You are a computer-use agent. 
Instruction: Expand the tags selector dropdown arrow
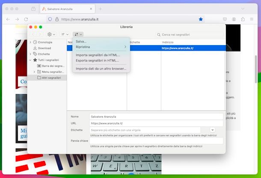coord(212,130)
